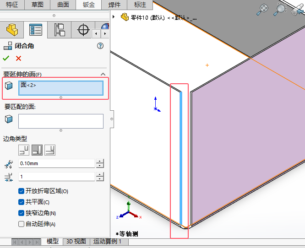Open the 草图 ribbon tab
This screenshot has height=248, width=305.
(38, 5)
